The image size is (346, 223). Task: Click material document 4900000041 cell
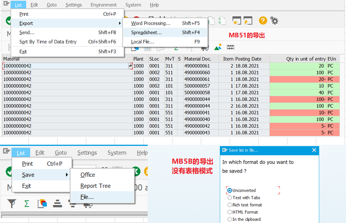tap(201, 112)
